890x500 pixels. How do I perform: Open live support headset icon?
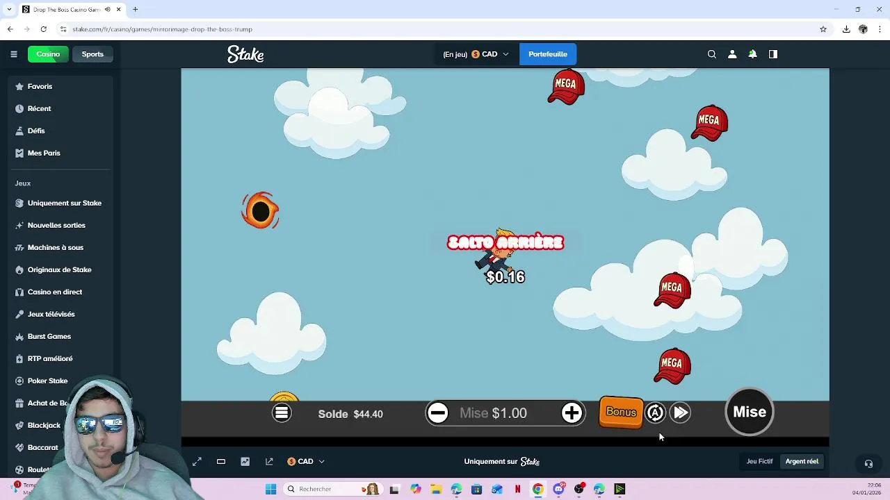[868, 464]
